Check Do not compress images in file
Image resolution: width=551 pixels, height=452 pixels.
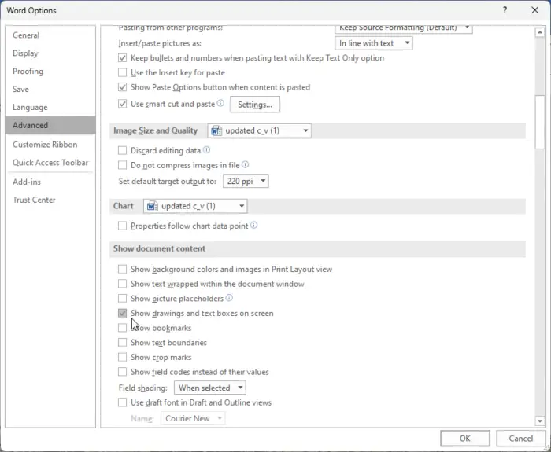(x=122, y=165)
